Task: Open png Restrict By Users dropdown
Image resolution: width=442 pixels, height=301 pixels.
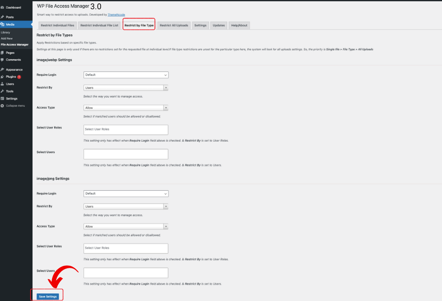Action: pyautogui.click(x=126, y=207)
